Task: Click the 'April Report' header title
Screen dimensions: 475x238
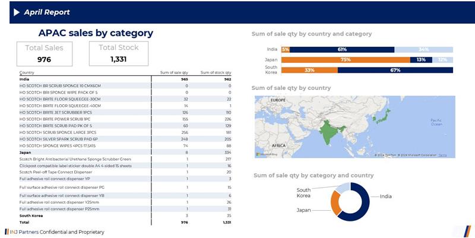Action: (47, 12)
